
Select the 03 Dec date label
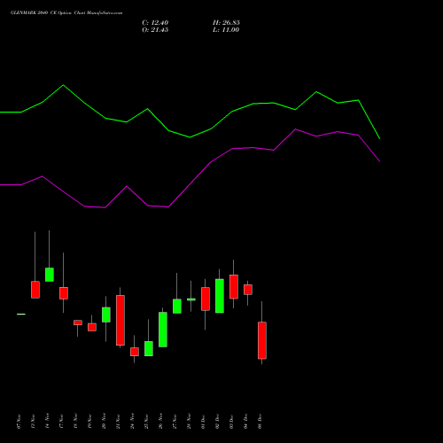(x=232, y=422)
